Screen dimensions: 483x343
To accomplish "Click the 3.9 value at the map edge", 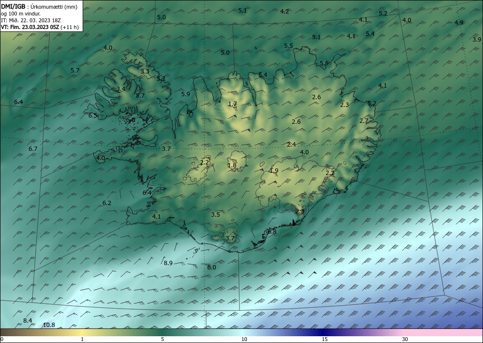I will click(x=477, y=39).
